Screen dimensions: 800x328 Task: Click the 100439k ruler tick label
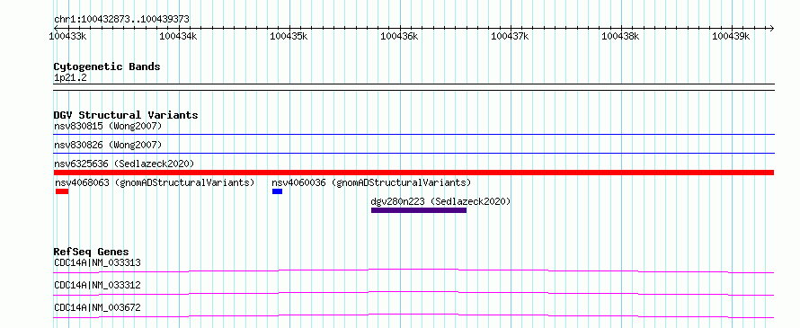[731, 36]
